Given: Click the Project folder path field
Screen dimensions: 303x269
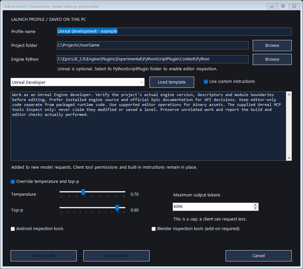Looking at the screenshot, I should point(153,45).
